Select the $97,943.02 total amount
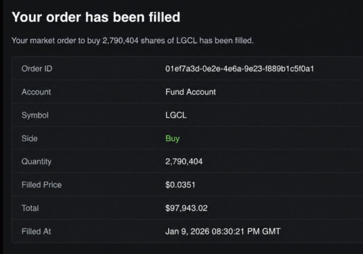 (x=187, y=208)
